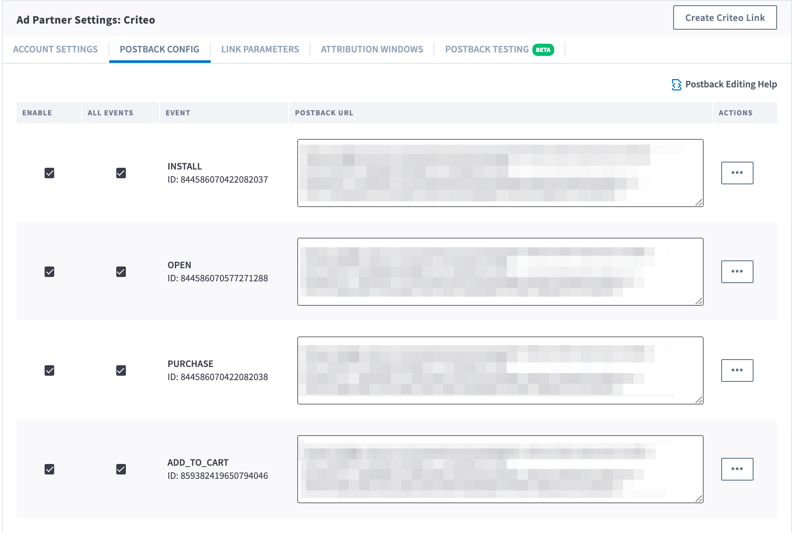Open the actions menu for OPEN

[x=737, y=272]
